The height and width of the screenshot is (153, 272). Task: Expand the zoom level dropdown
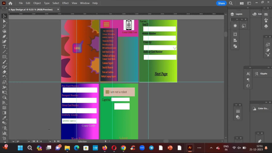(13, 141)
